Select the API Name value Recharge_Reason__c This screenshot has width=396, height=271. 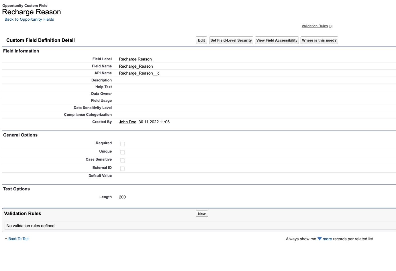tap(139, 73)
